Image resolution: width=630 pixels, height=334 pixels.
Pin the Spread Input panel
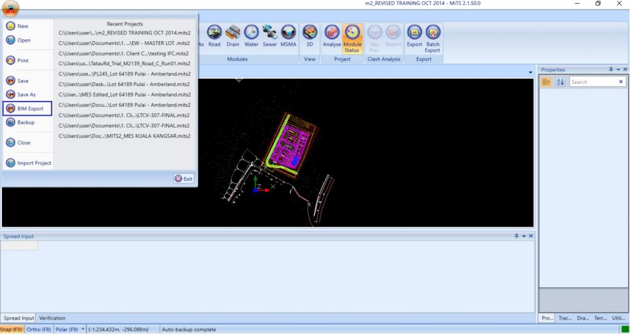517,236
